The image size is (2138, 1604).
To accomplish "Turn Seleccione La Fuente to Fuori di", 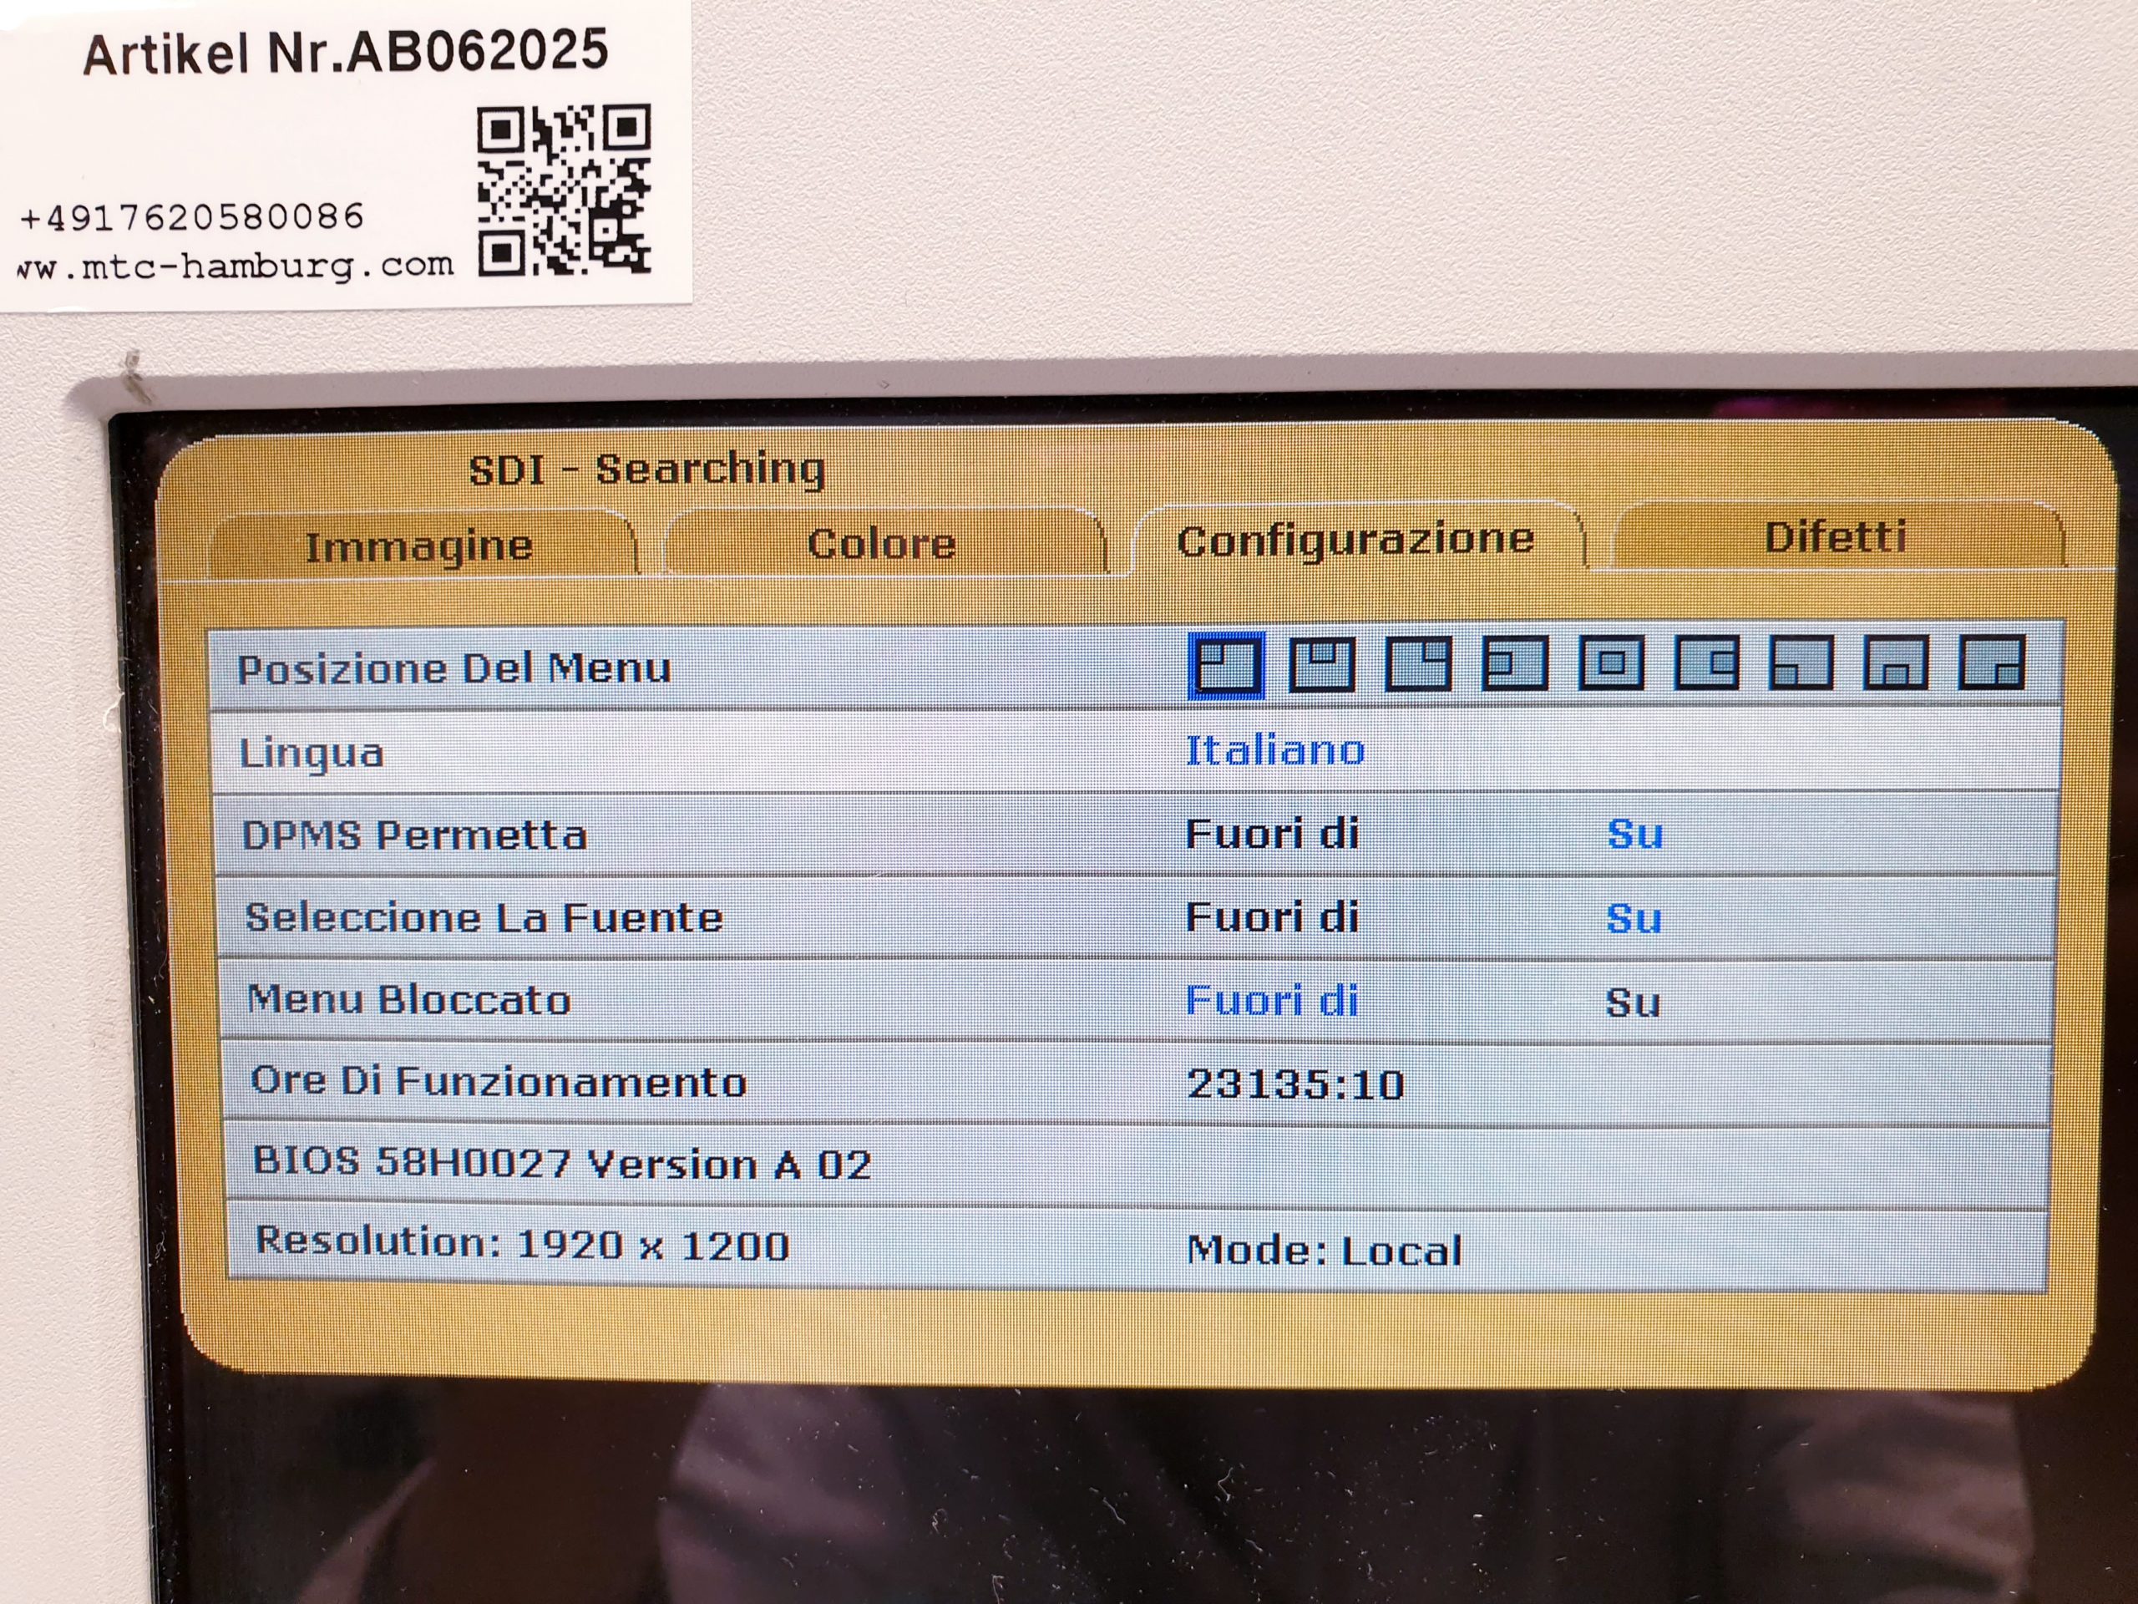I will point(1272,916).
